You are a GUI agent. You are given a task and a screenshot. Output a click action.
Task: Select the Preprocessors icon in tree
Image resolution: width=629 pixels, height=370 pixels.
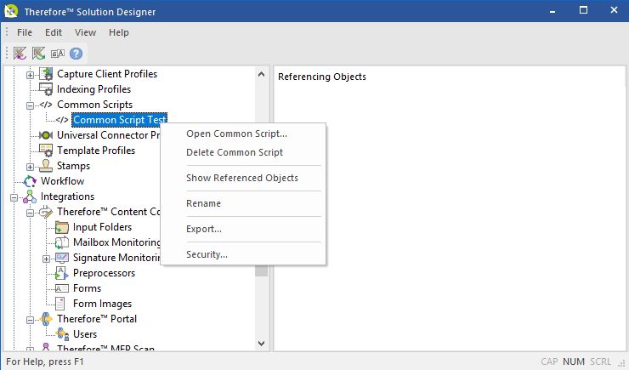coord(62,273)
